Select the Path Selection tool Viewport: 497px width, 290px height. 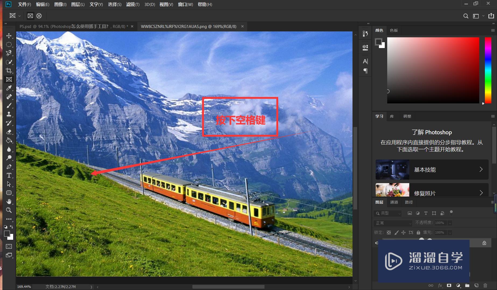(9, 184)
